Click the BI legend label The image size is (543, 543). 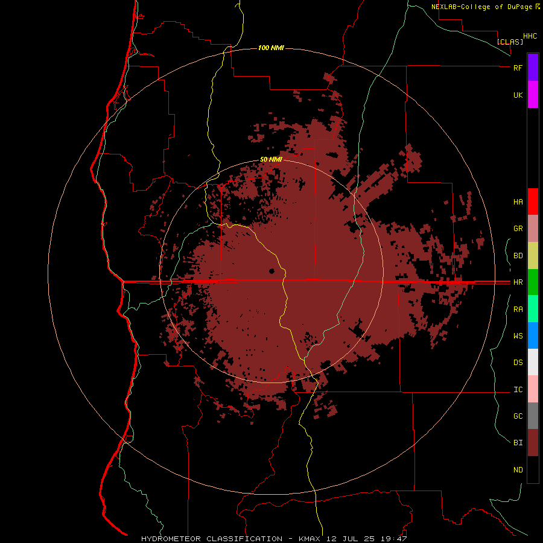click(518, 443)
